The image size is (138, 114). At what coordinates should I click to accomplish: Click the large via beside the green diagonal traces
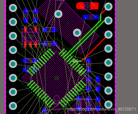(77, 33)
